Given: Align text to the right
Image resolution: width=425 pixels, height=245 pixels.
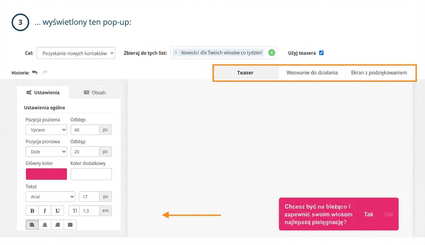Looking at the screenshot, I should pos(57,225).
